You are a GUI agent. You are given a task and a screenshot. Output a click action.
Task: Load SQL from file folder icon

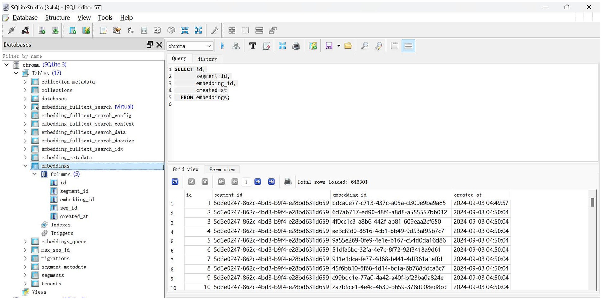point(348,46)
